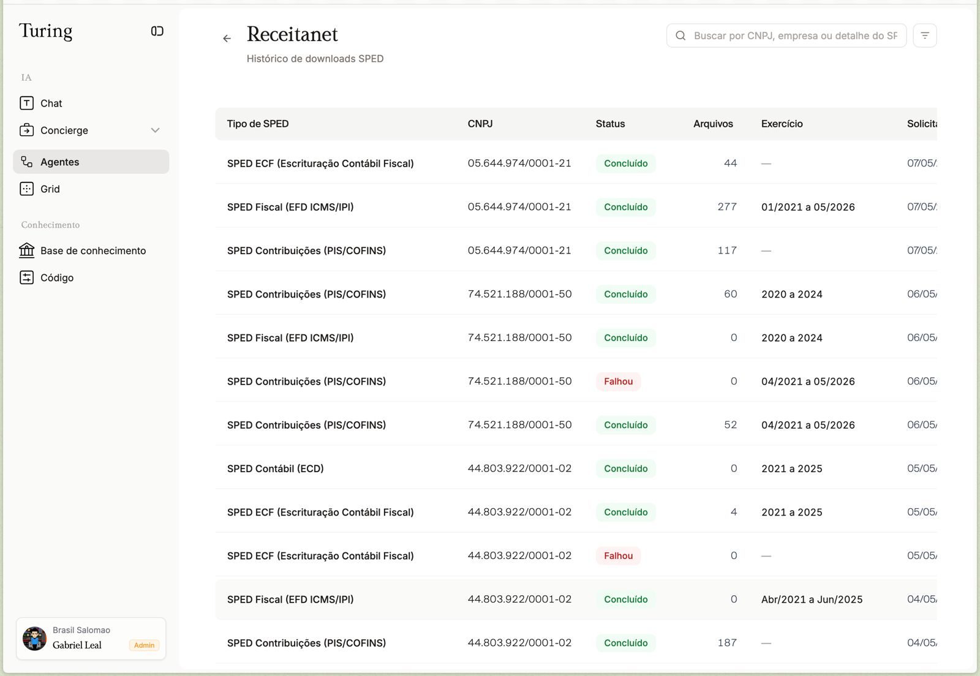The width and height of the screenshot is (980, 676).
Task: Click the Arquivos column header
Action: [713, 124]
